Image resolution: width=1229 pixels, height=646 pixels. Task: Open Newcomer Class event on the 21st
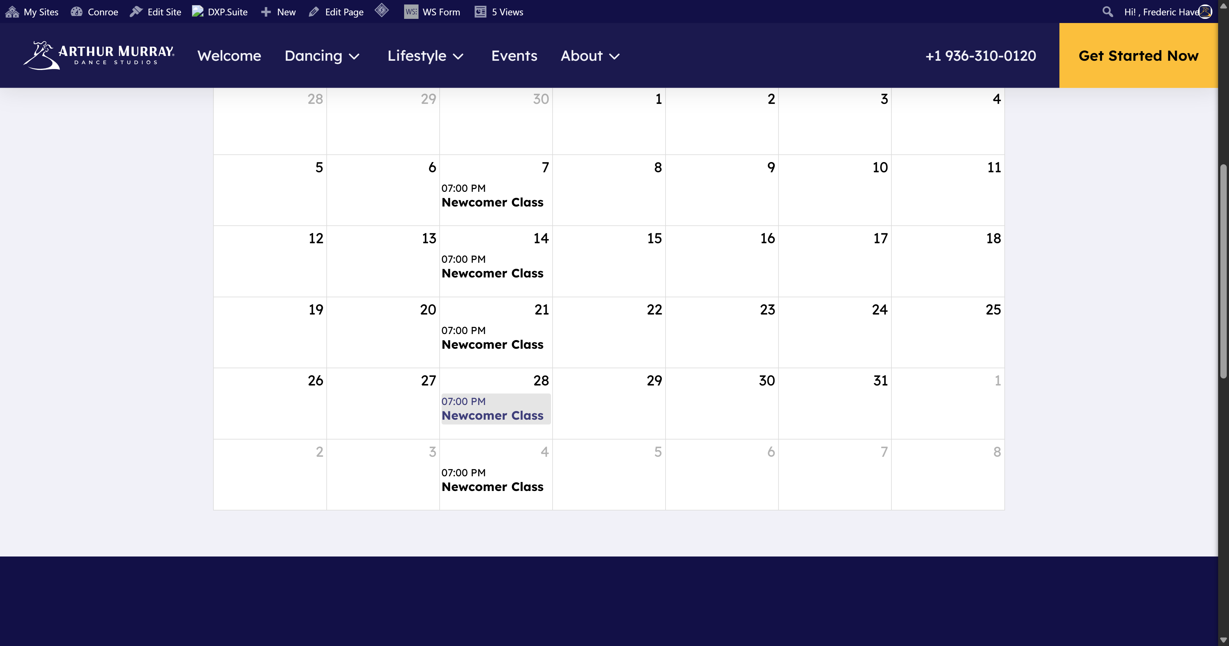coord(492,344)
